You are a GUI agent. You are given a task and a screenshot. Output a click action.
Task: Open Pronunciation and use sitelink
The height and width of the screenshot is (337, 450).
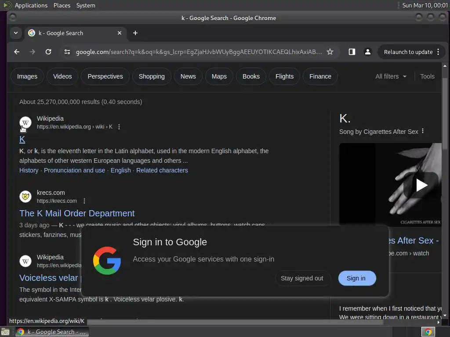click(x=74, y=170)
